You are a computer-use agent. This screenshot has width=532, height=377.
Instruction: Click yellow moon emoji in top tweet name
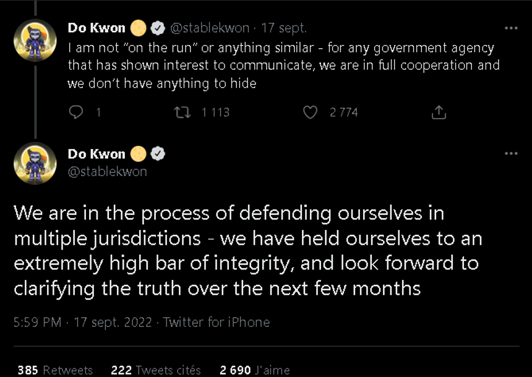(139, 28)
